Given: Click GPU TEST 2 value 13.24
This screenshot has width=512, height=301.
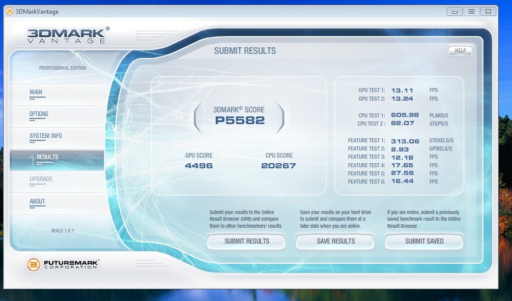Looking at the screenshot, I should (x=402, y=99).
